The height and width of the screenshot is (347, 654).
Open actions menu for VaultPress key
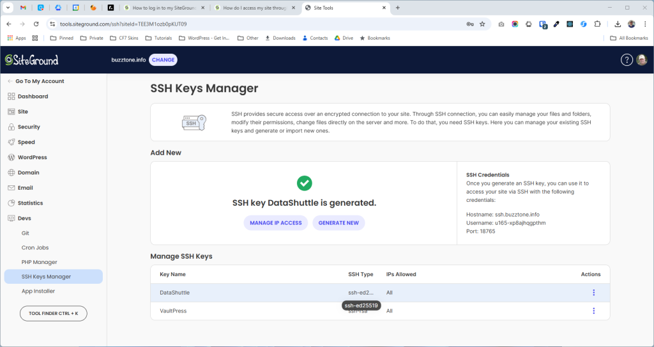(x=593, y=311)
